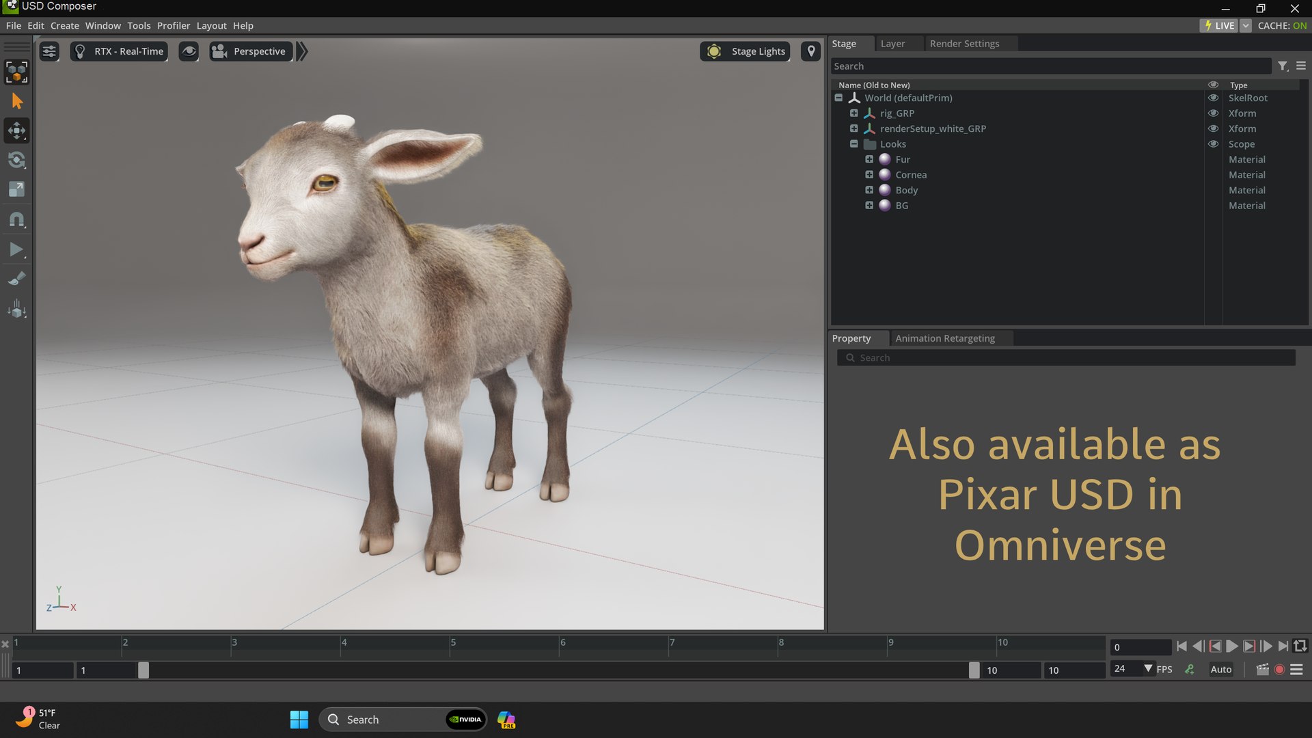Open the Windows Start menu

point(299,720)
